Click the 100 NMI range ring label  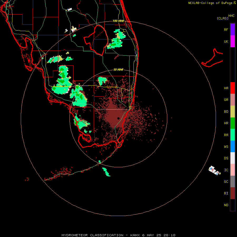[x=118, y=21]
